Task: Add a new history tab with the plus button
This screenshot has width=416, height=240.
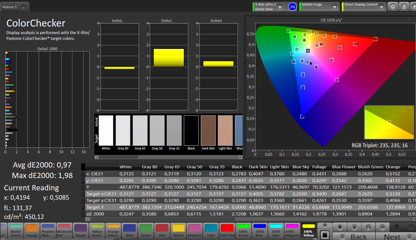Action: point(23,8)
